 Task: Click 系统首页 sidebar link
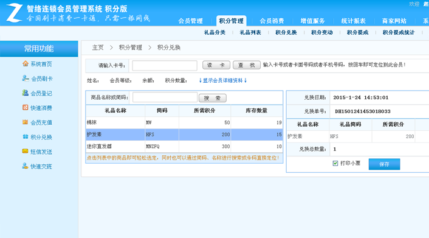41,64
